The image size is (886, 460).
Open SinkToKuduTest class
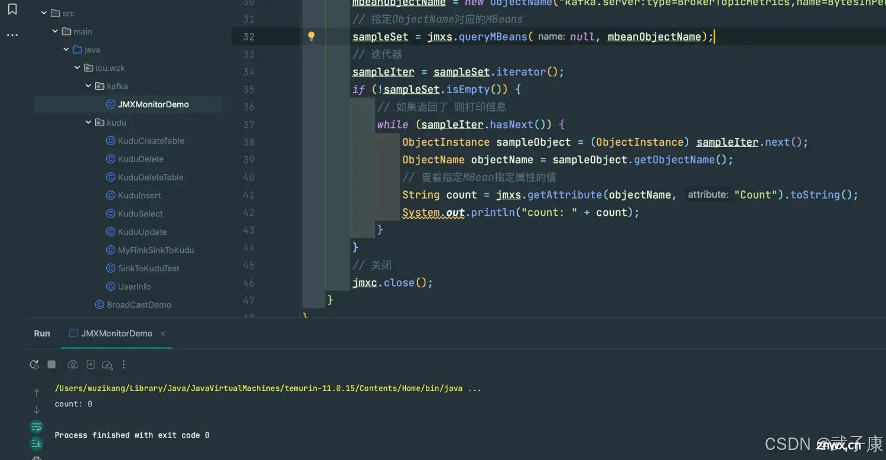[x=148, y=268]
